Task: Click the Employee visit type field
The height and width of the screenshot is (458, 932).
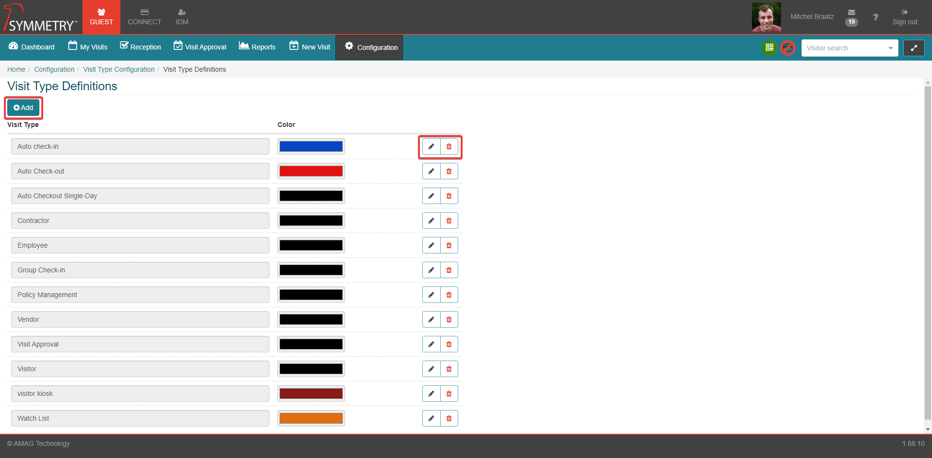Action: point(140,245)
